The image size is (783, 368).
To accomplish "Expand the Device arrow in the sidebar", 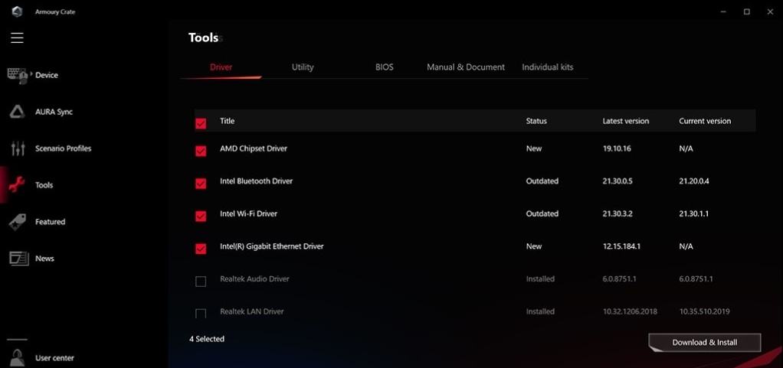I will coord(31,75).
